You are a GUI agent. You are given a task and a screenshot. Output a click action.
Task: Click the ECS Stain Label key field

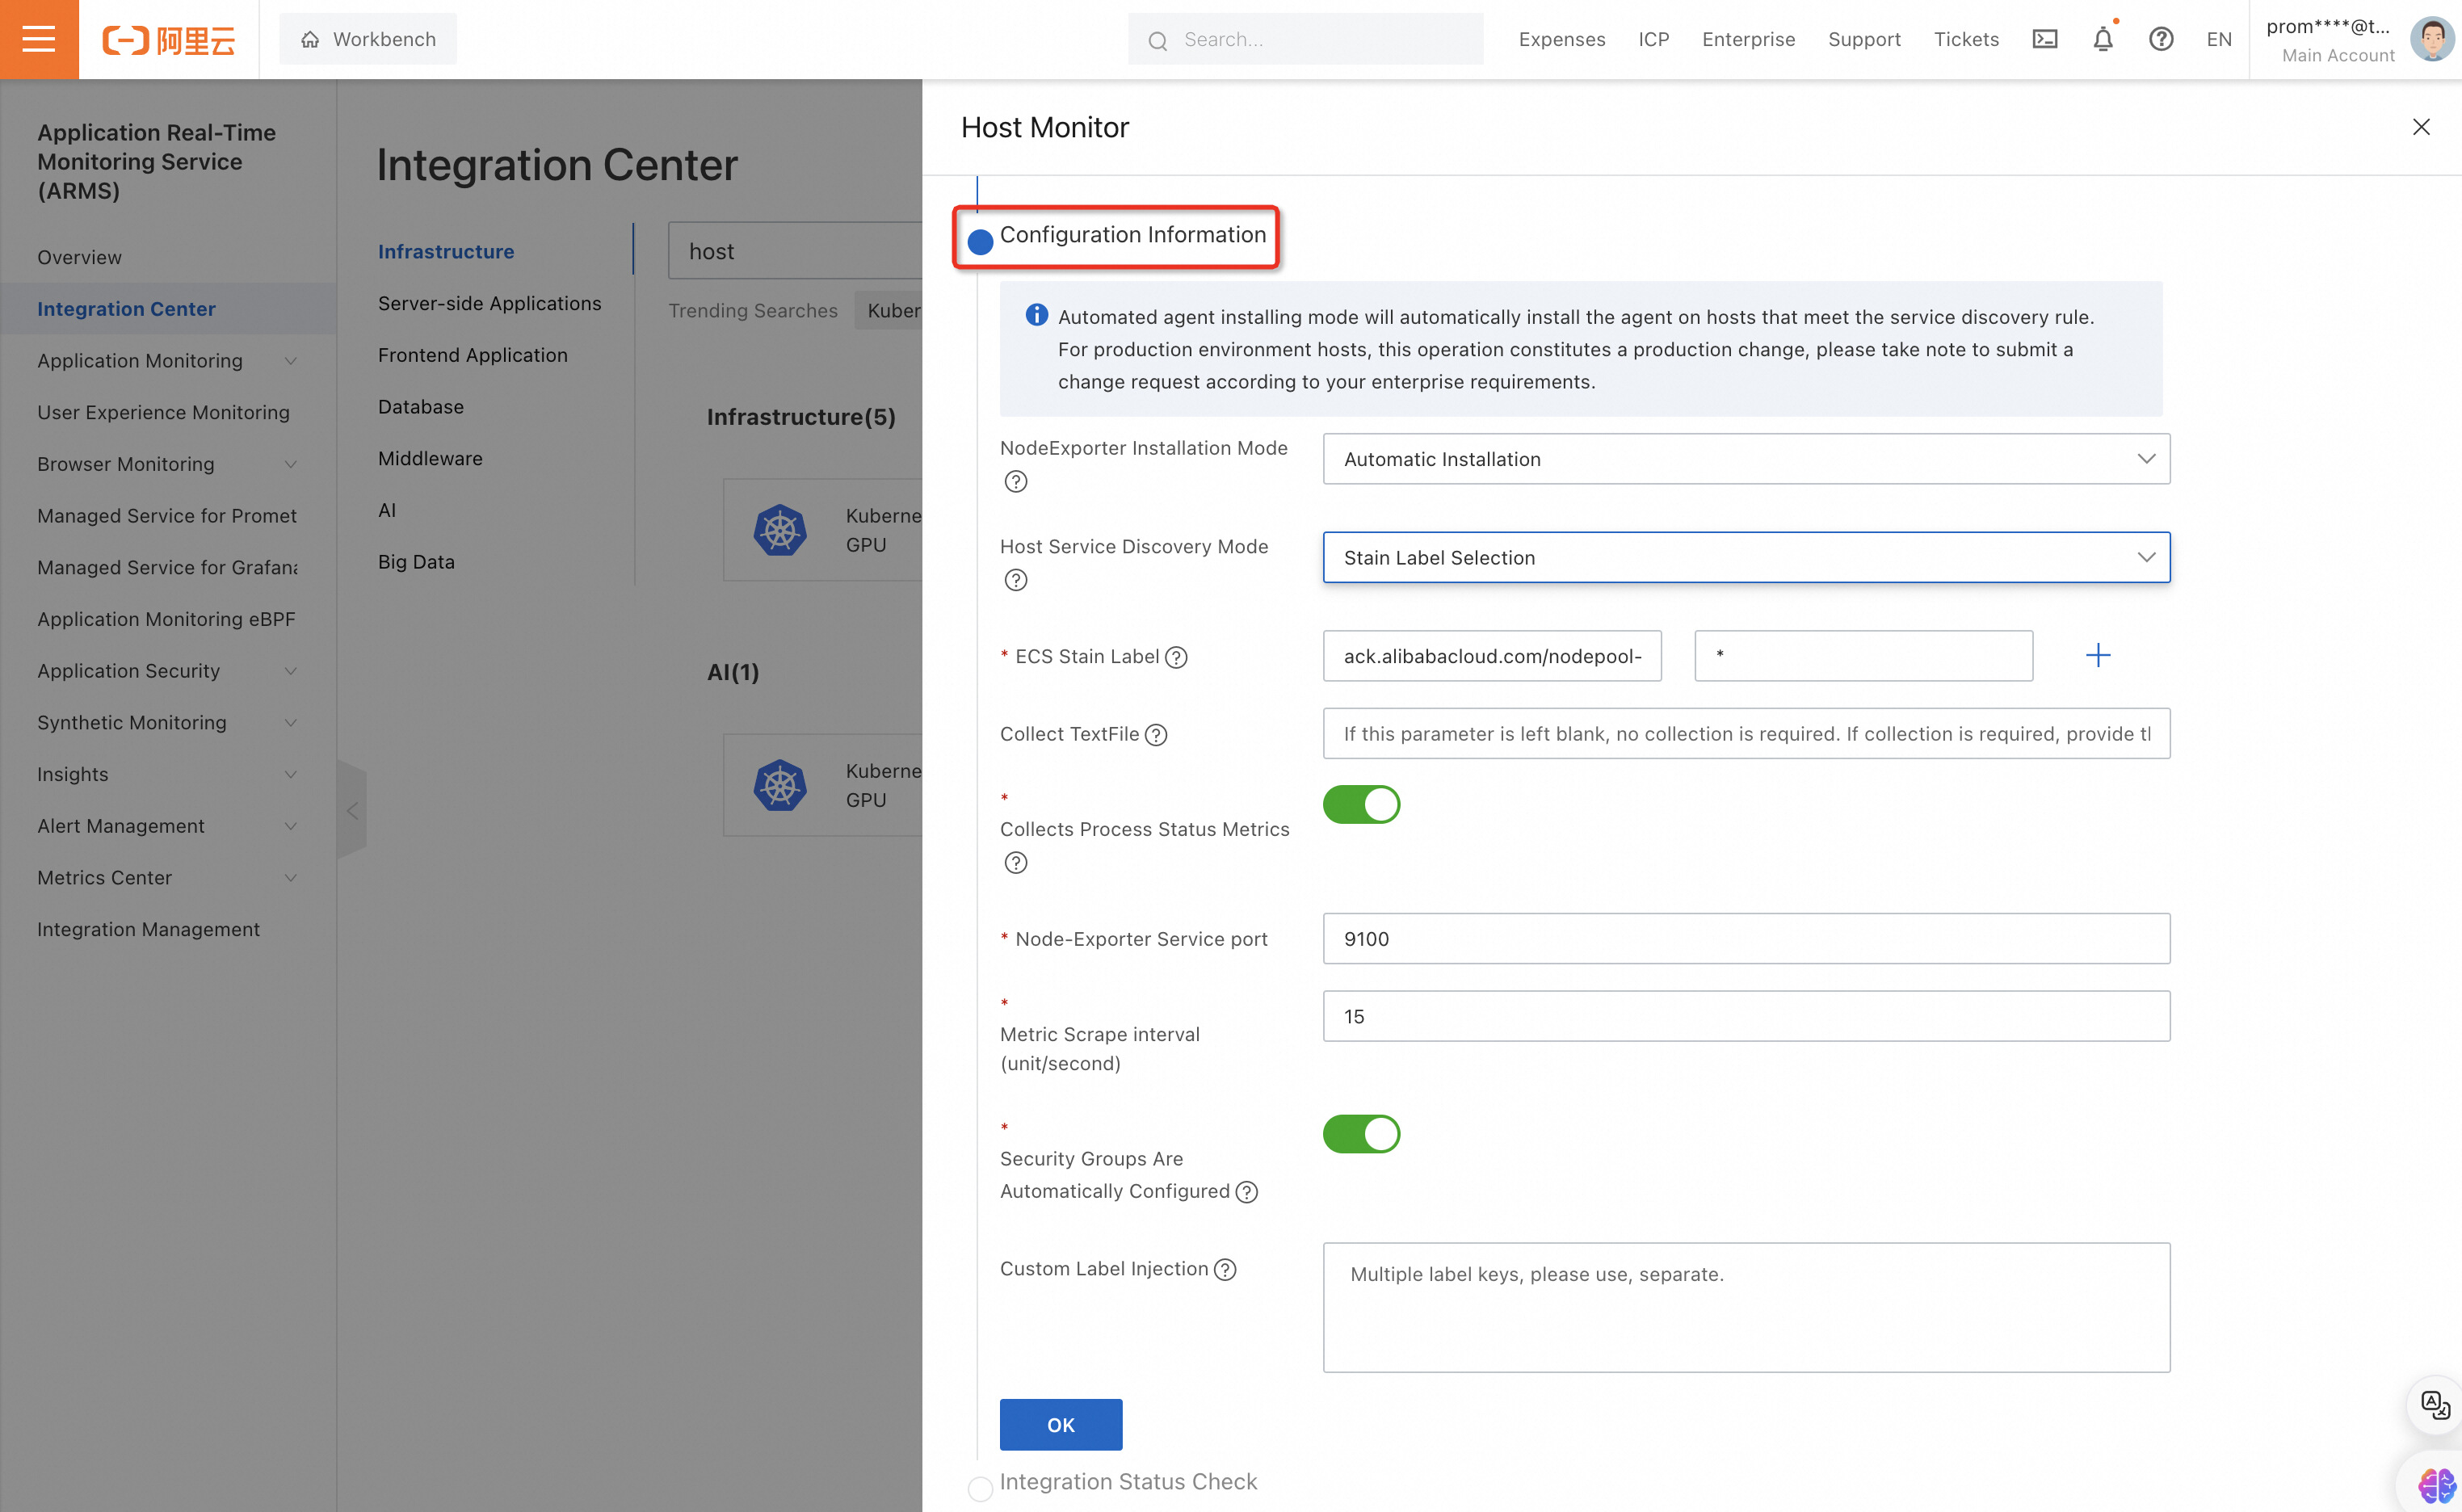click(x=1492, y=656)
